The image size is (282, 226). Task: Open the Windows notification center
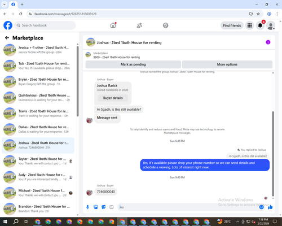point(275,221)
